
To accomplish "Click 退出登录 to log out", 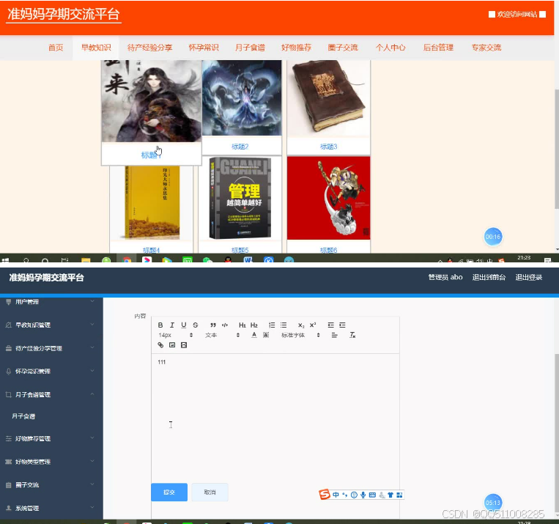I will click(x=529, y=277).
